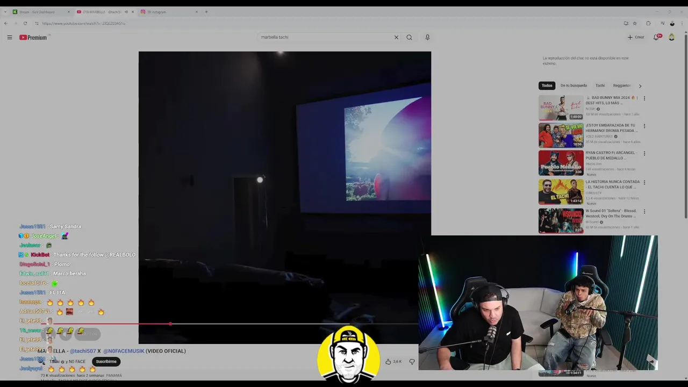Image resolution: width=688 pixels, height=387 pixels.
Task: Open Pueblo de Medallo video thumbnail
Action: pos(561,162)
